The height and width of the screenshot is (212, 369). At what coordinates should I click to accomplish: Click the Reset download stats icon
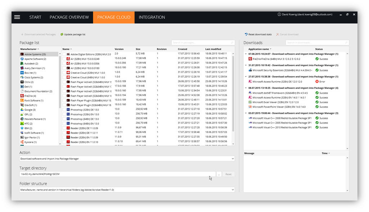246,34
